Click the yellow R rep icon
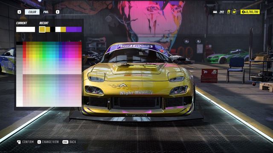Screen dimensions: 273x153 pyautogui.click(x=229, y=12)
